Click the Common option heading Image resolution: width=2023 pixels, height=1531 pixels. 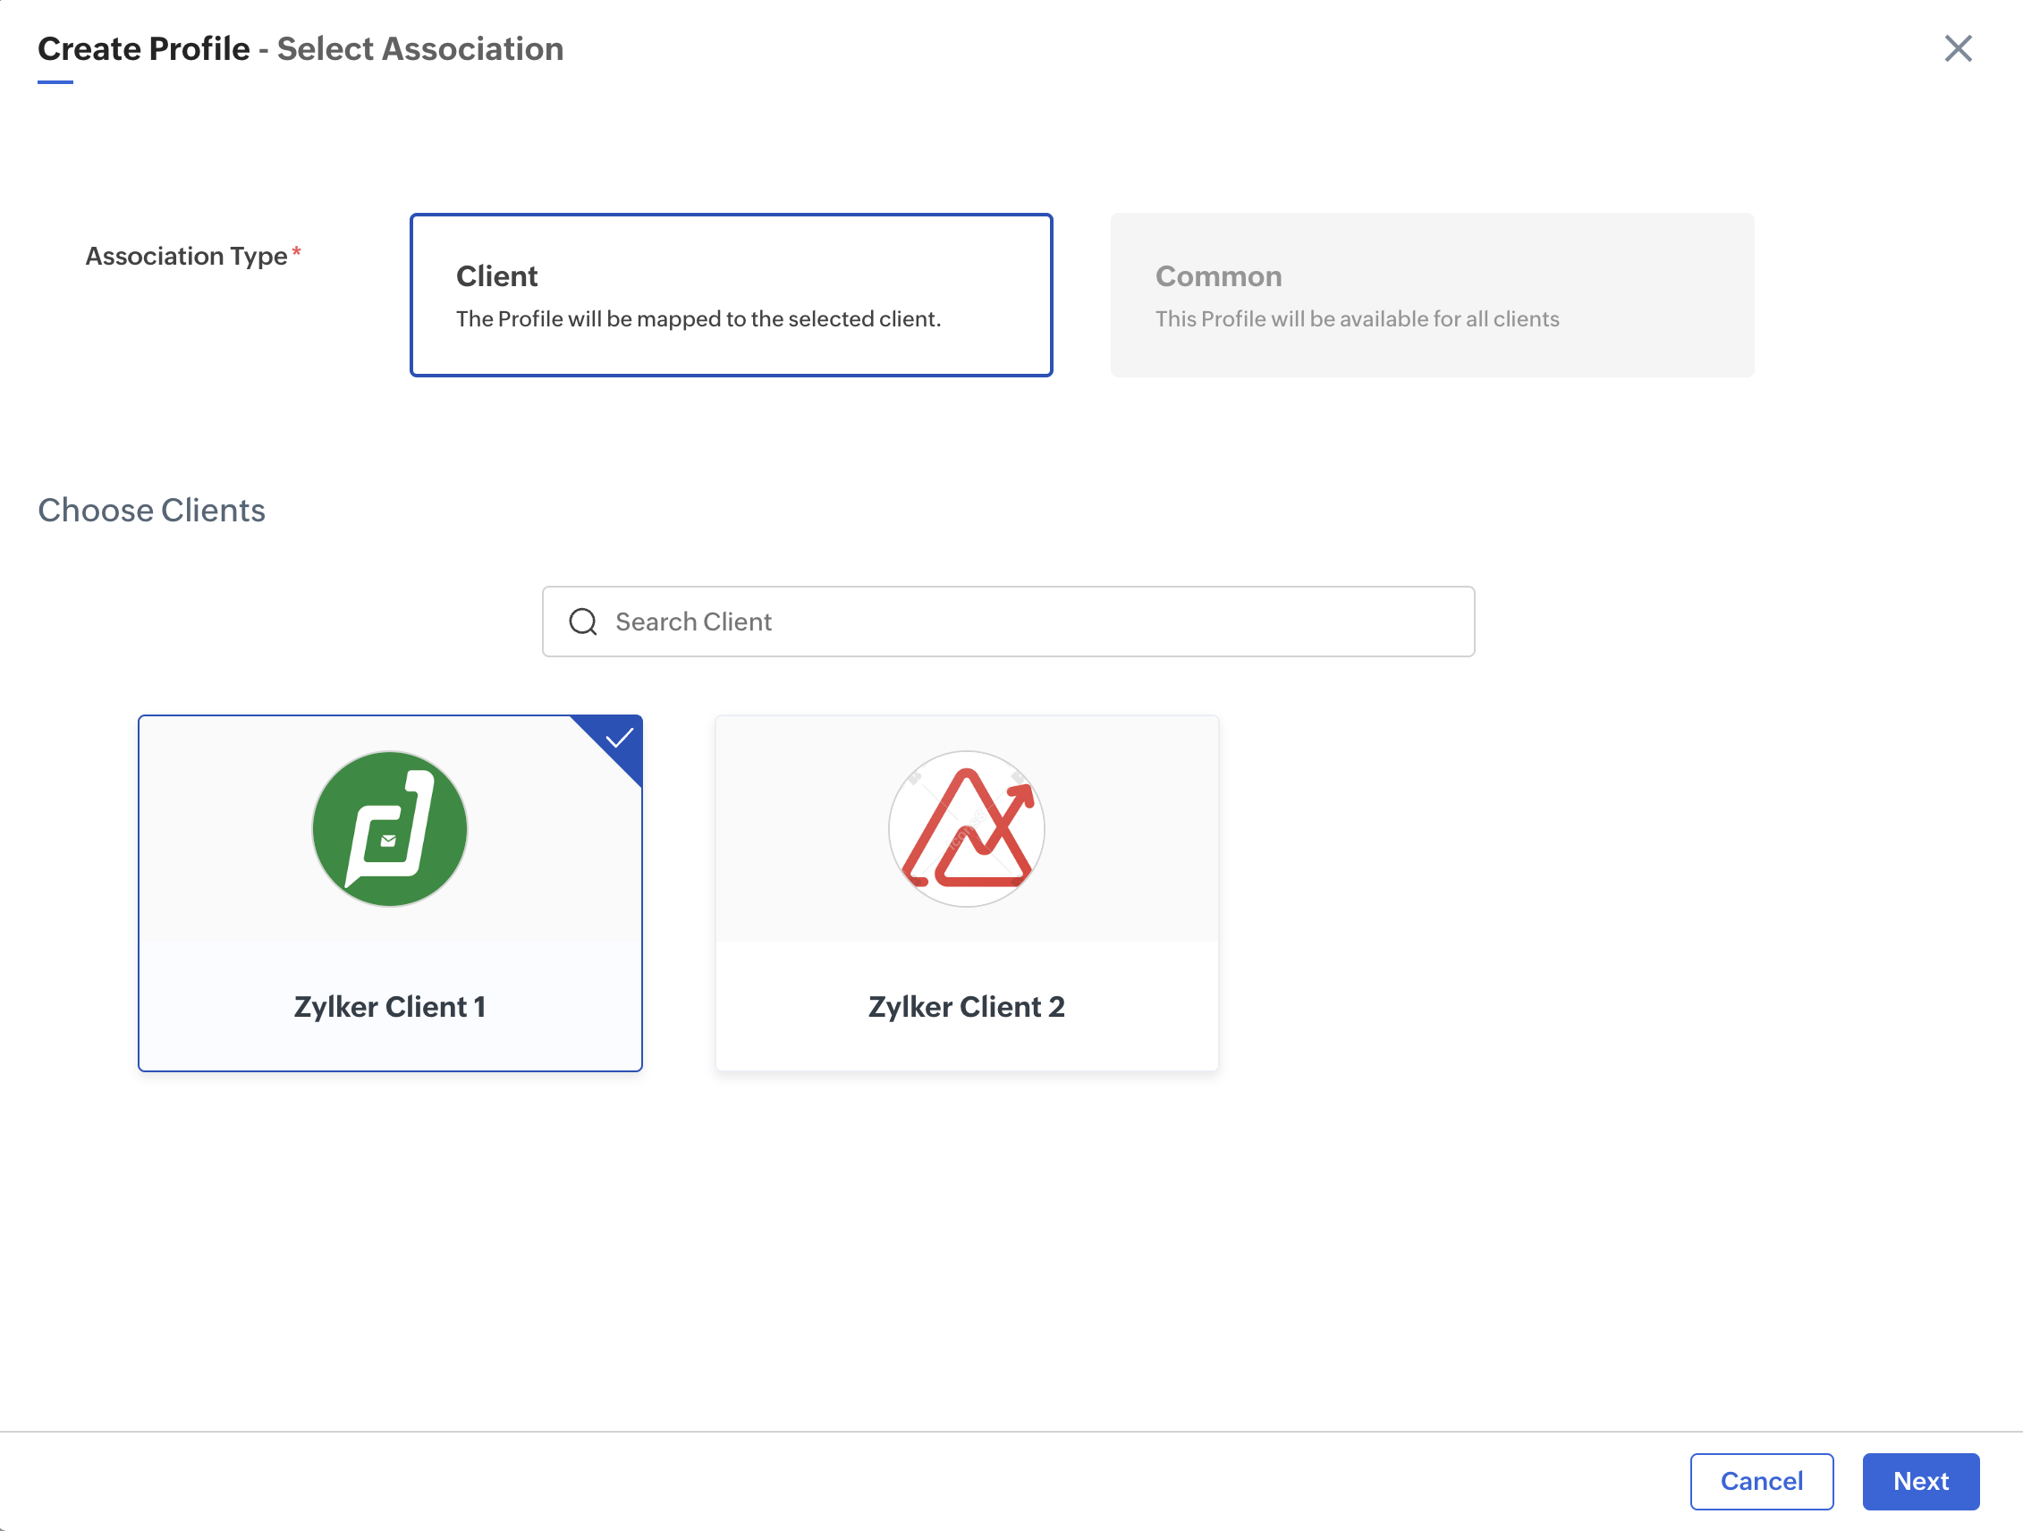1217,276
